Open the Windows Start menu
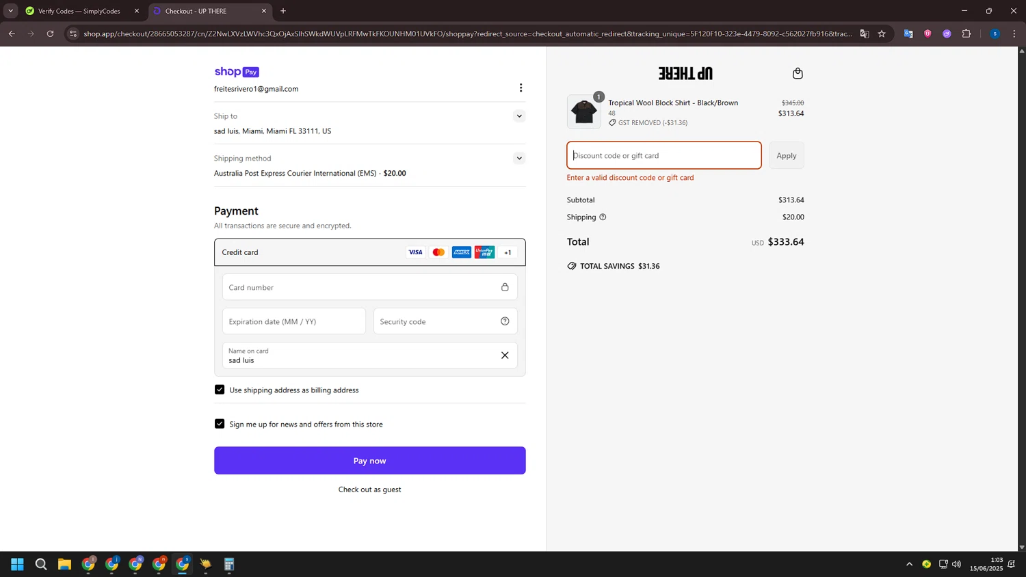The width and height of the screenshot is (1026, 577). click(x=18, y=564)
